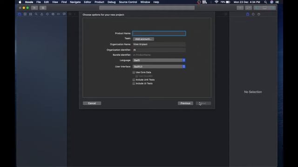Click the Organization Name field
Viewport: 298px width, 167px height.
click(159, 45)
